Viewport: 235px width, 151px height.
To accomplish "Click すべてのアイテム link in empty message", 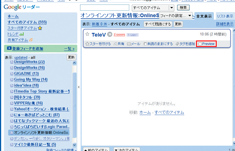I will 169,112.
